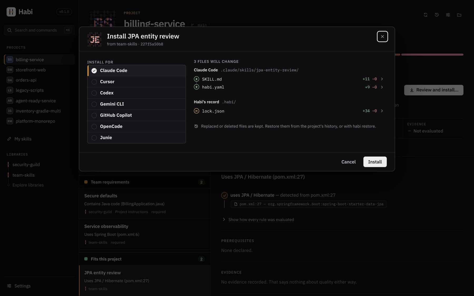Open the folder icon in project toolbar
474x296 pixels.
click(459, 15)
